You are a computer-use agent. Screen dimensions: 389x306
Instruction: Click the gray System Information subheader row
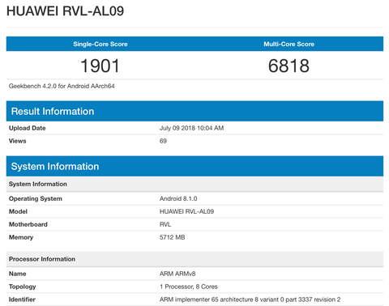pyautogui.click(x=194, y=184)
